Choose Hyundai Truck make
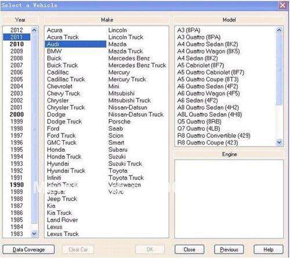Screen dimensions: 290x258 tap(66, 171)
